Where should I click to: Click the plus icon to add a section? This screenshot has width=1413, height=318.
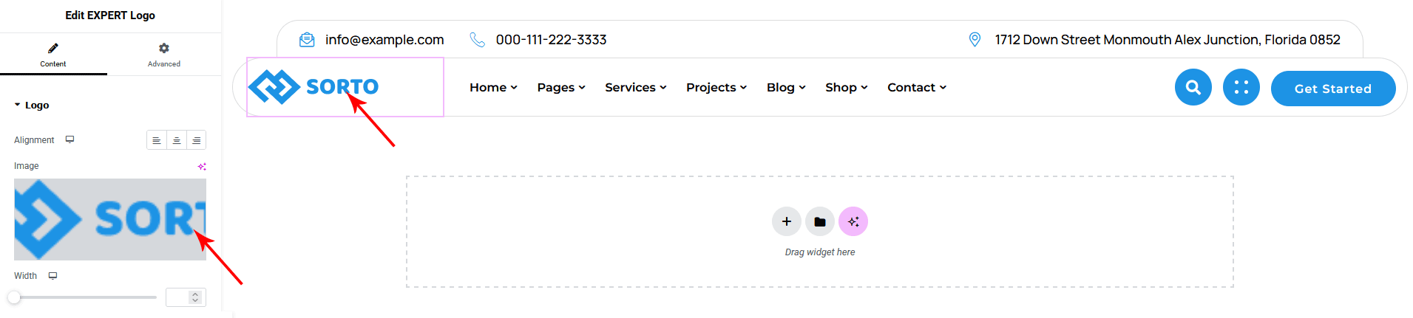click(787, 221)
